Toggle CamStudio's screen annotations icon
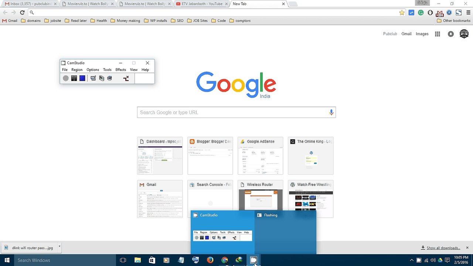This screenshot has width=473, height=266. tap(93, 78)
